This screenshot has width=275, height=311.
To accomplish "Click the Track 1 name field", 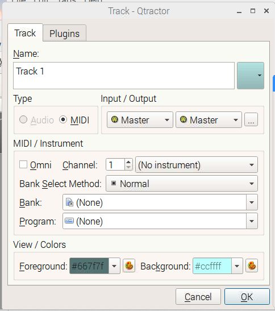I will [124, 76].
